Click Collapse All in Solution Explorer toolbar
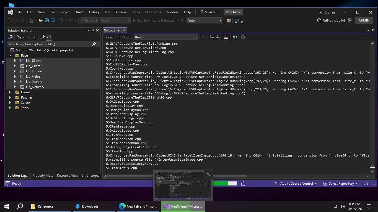The width and height of the screenshot is (378, 212). [x=35, y=37]
